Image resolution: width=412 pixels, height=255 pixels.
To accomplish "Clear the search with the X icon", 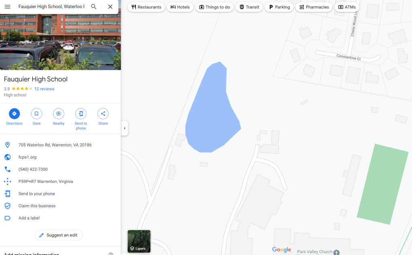I will [110, 6].
